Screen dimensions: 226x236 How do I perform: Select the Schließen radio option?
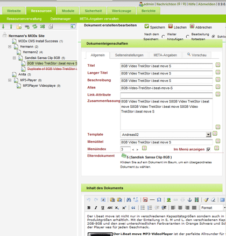point(214,37)
